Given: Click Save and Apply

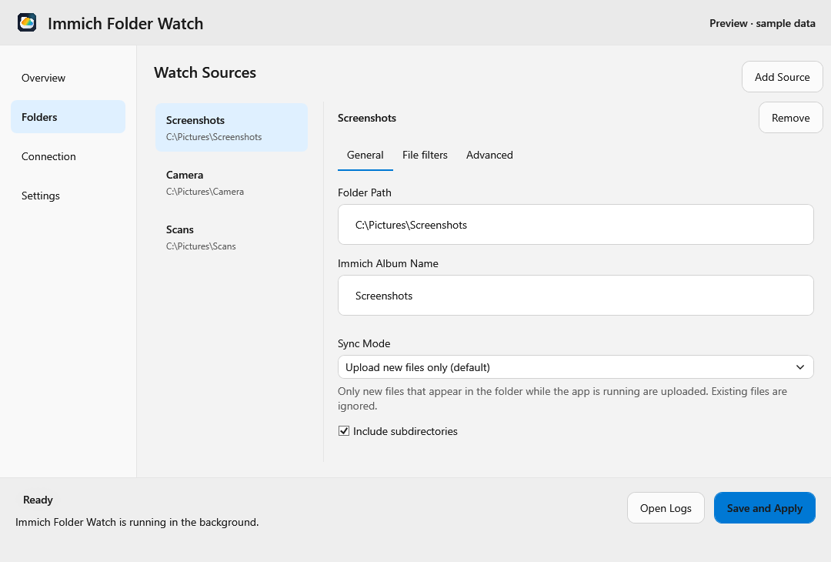Looking at the screenshot, I should coord(765,508).
